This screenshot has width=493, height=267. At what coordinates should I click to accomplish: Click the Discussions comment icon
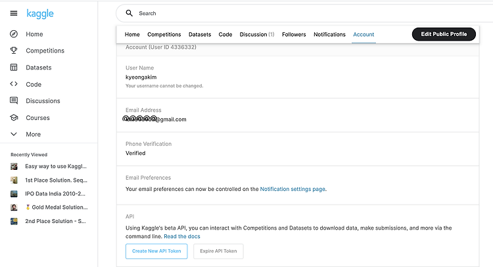(14, 101)
